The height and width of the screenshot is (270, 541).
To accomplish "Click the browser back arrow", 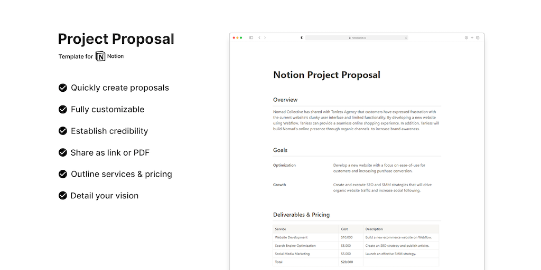I will [259, 38].
